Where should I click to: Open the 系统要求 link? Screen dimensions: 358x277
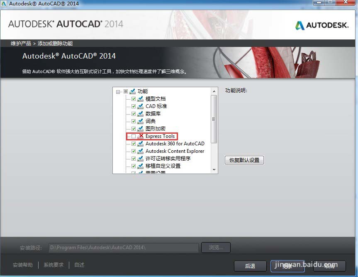54,265
